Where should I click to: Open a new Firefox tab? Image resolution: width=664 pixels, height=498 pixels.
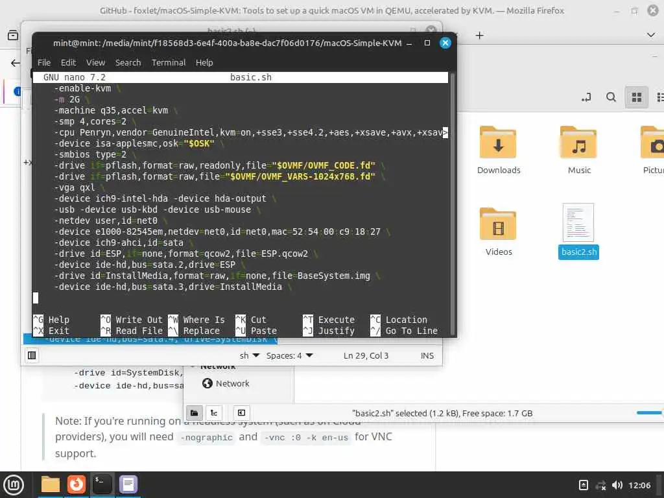click(x=479, y=36)
